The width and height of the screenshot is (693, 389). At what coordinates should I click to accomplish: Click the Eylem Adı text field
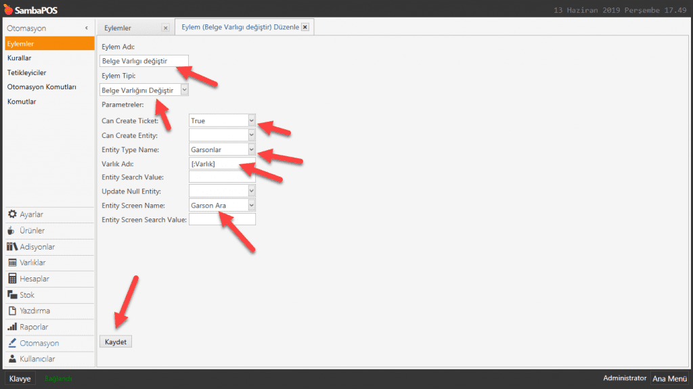click(143, 61)
